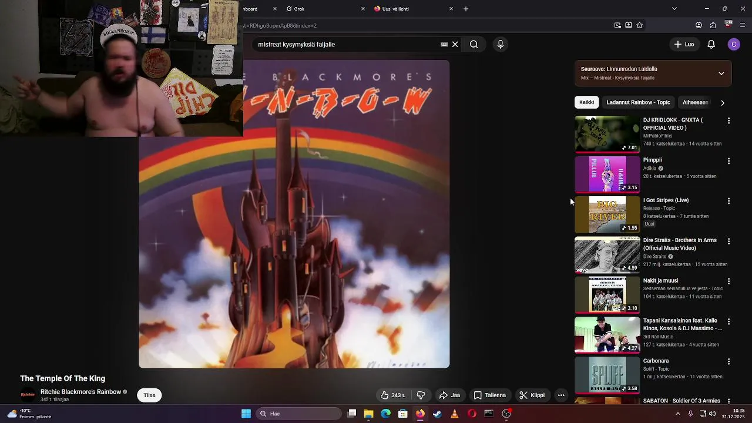Open options for Carbonara video
Screen dimensions: 752x423
[728, 361]
